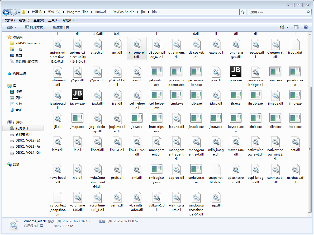Screen dimensions: 314x235
Task: Select the serialver.exe file icon
Action: coord(196,169)
